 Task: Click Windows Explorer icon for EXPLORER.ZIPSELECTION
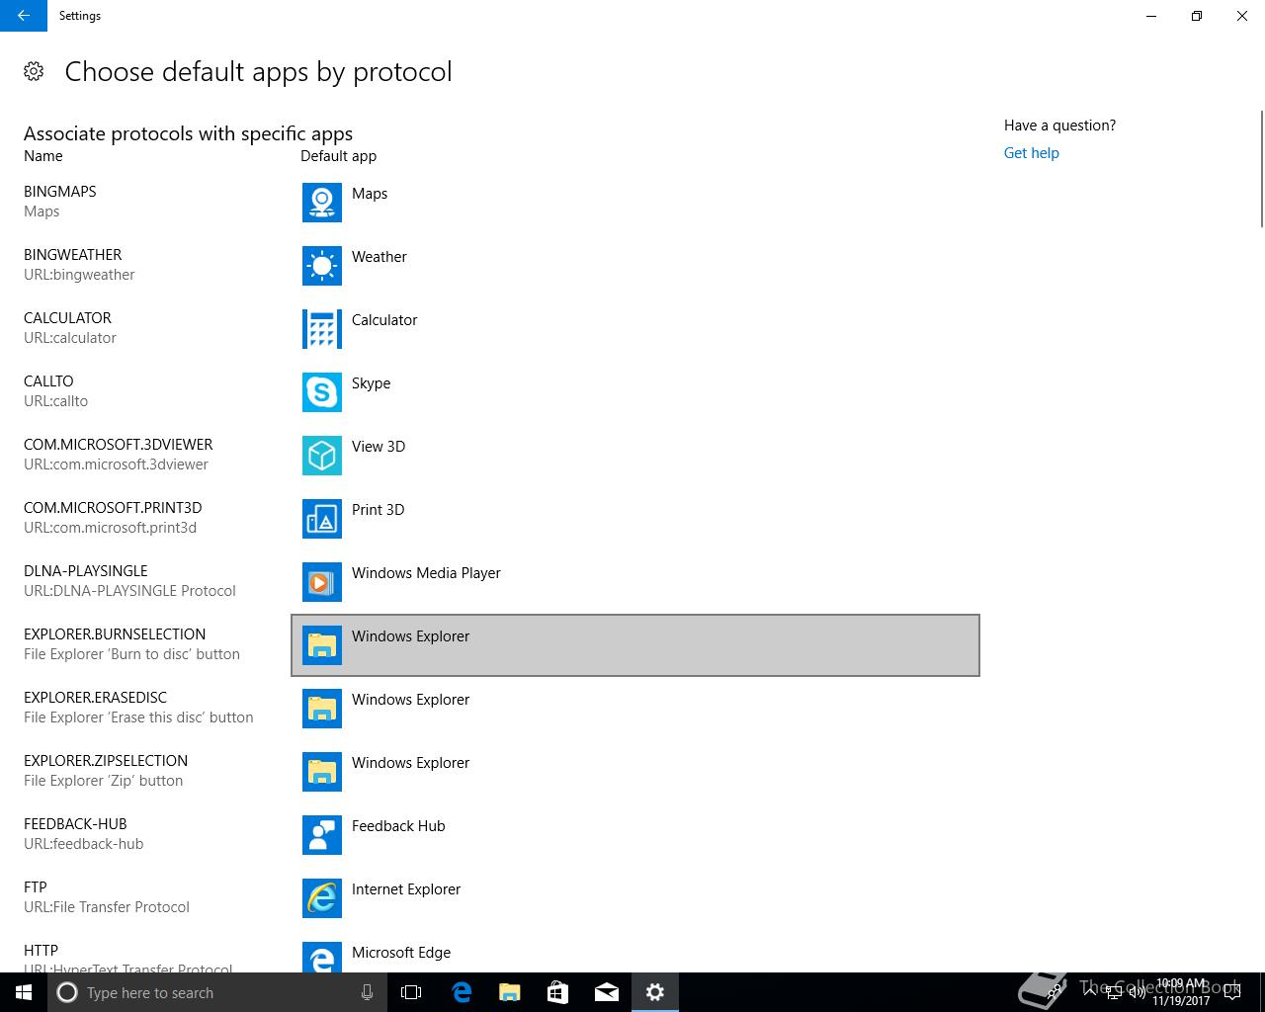[322, 772]
